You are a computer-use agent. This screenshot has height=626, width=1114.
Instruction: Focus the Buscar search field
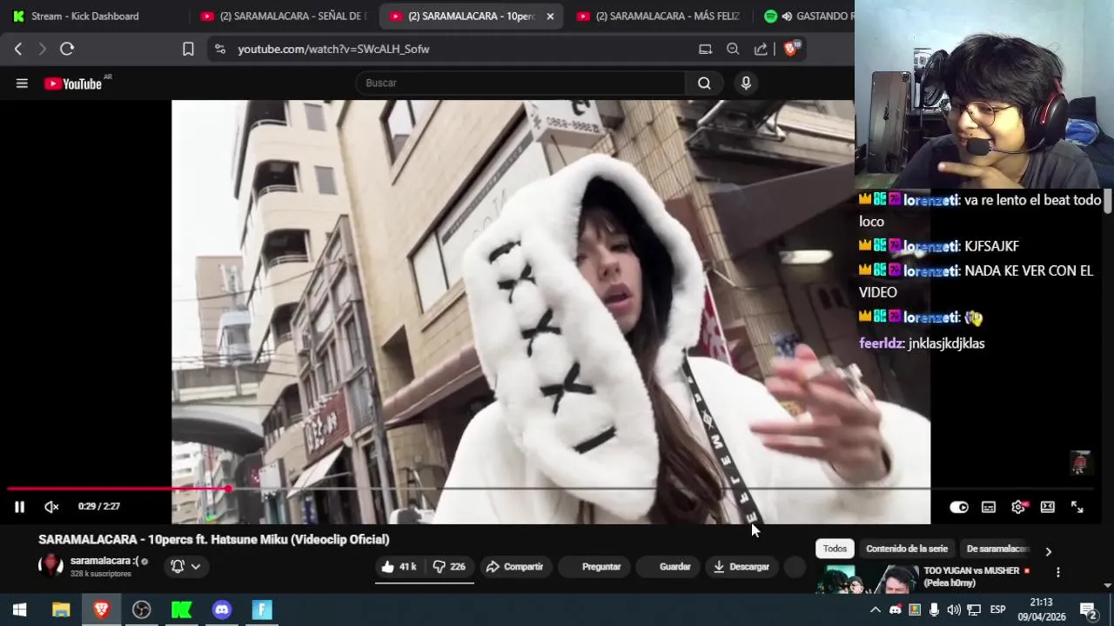520,83
